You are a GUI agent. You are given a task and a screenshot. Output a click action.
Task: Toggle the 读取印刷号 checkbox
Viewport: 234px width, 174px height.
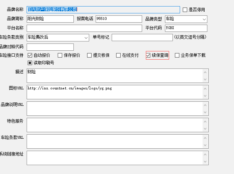click(x=30, y=63)
